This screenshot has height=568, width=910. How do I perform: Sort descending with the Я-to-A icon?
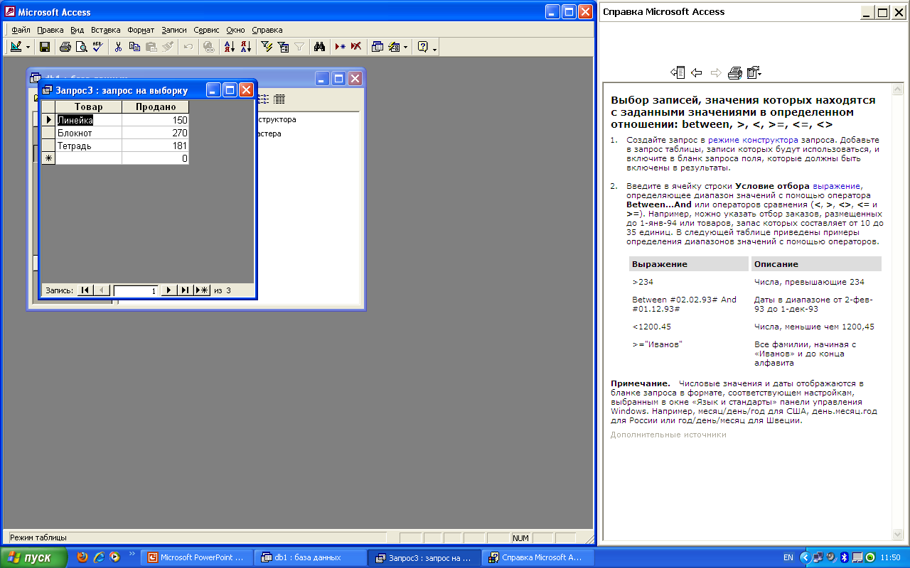click(245, 47)
